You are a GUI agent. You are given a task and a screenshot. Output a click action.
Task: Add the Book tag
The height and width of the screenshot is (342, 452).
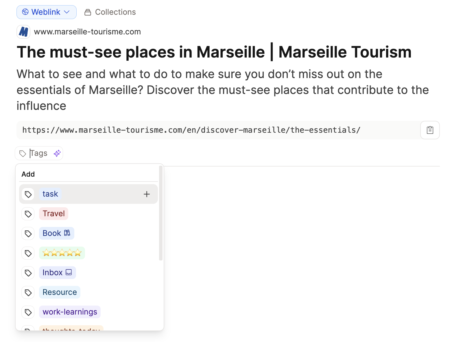56,233
